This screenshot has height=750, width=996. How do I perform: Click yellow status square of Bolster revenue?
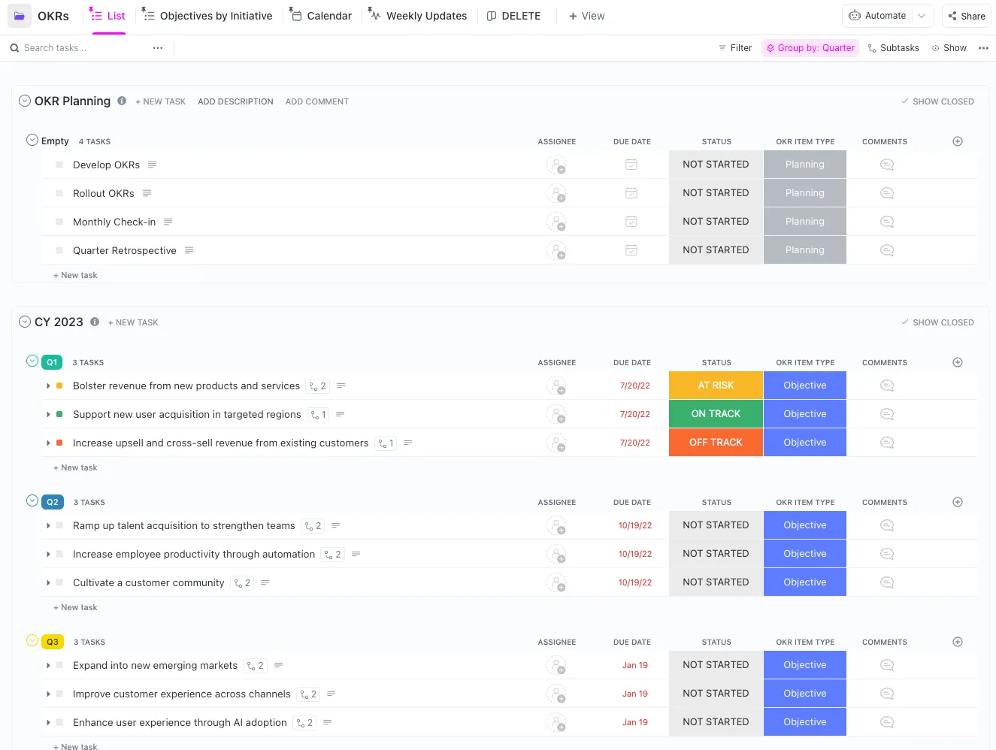coord(59,386)
